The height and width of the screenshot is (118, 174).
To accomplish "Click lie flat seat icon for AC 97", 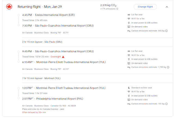I will point(129,51).
